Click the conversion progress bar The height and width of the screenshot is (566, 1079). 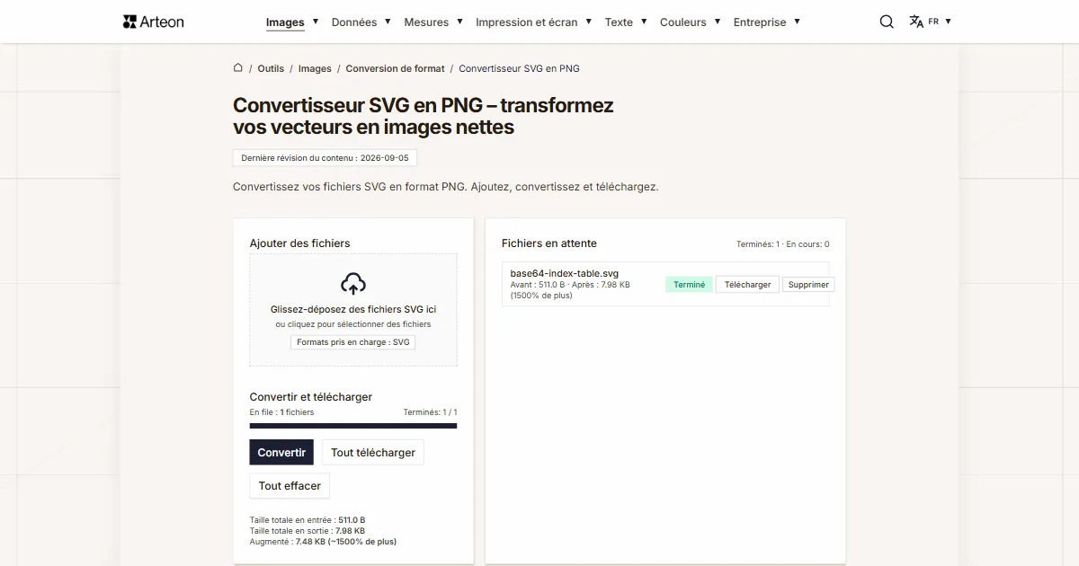353,426
